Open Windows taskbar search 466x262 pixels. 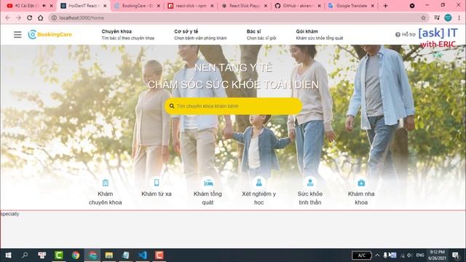[x=25, y=255]
